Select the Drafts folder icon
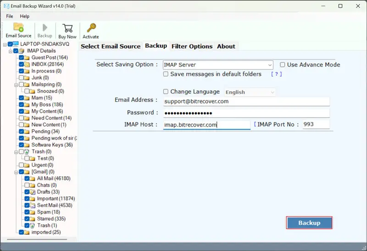The width and height of the screenshot is (367, 251). [33, 192]
